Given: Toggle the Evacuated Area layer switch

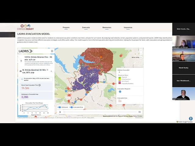Looking at the screenshot, I should [71, 107].
